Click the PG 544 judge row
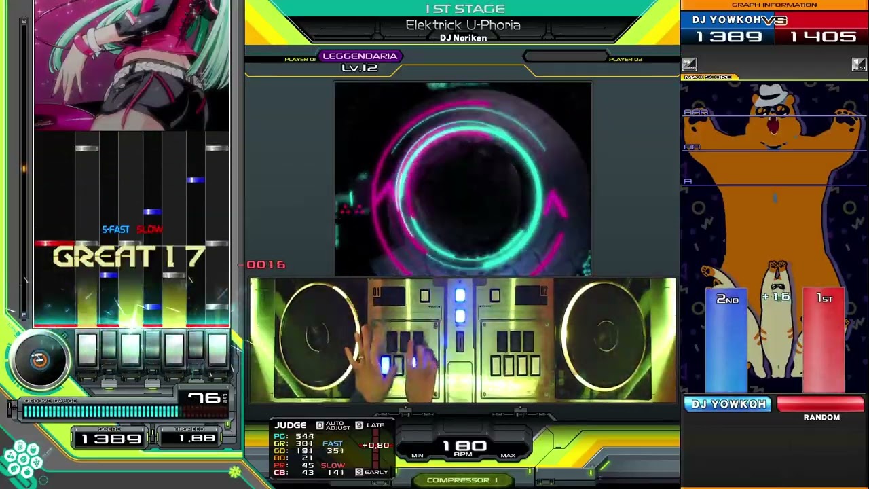The width and height of the screenshot is (869, 489). (294, 437)
